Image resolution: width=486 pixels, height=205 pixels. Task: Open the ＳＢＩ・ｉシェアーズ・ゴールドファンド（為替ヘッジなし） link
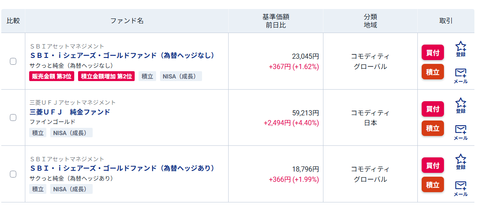[122, 55]
